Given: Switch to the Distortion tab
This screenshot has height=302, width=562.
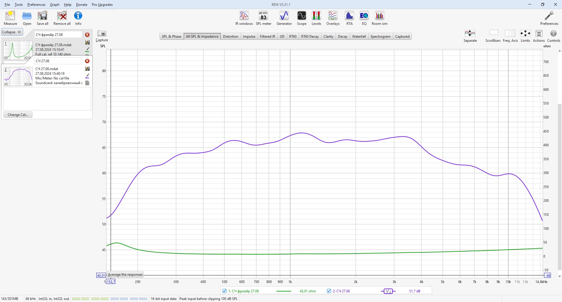Looking at the screenshot, I should pyautogui.click(x=231, y=37).
